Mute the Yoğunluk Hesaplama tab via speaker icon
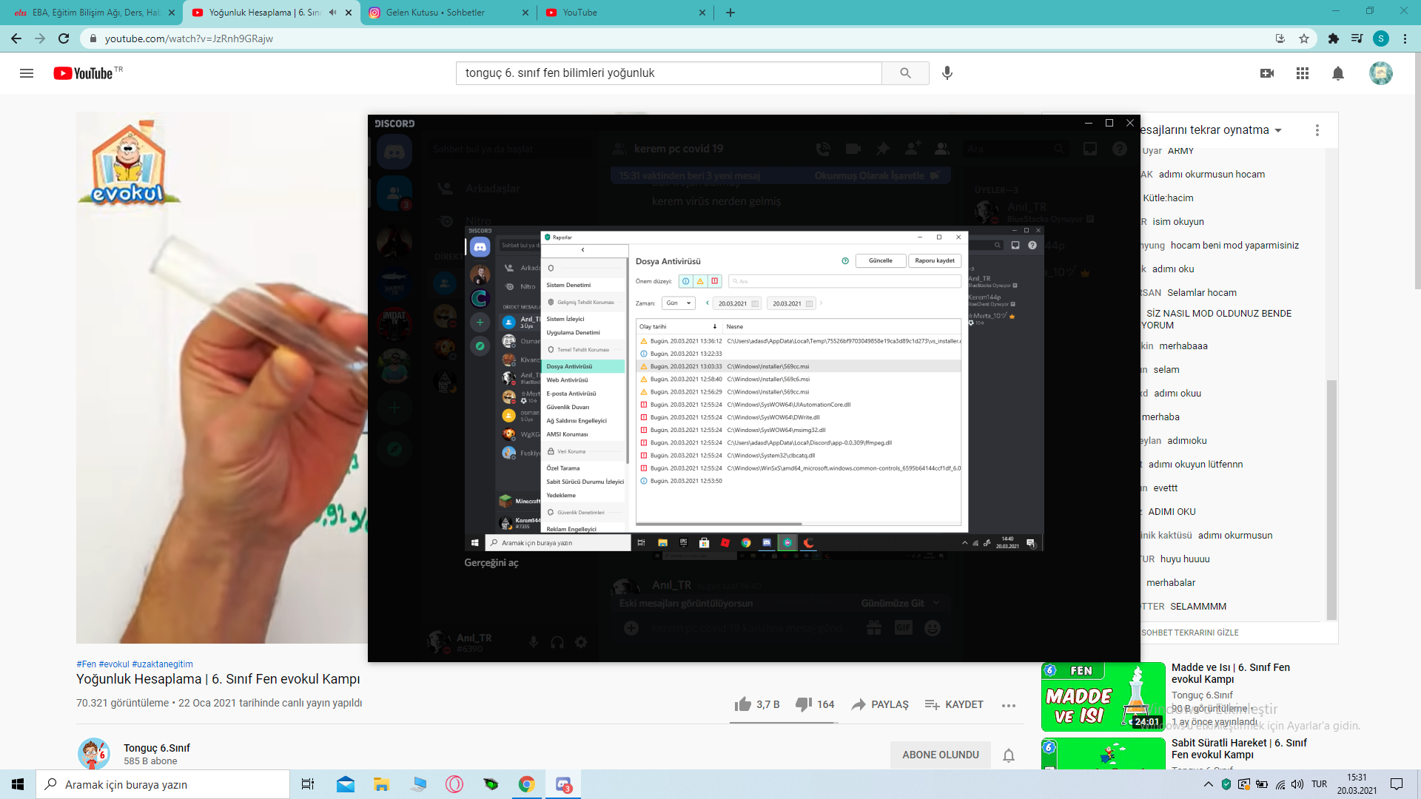This screenshot has height=799, width=1421. tap(332, 13)
